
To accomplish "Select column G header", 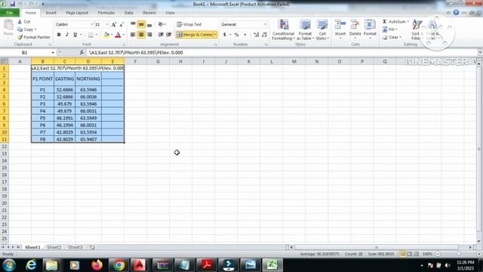I will click(158, 61).
